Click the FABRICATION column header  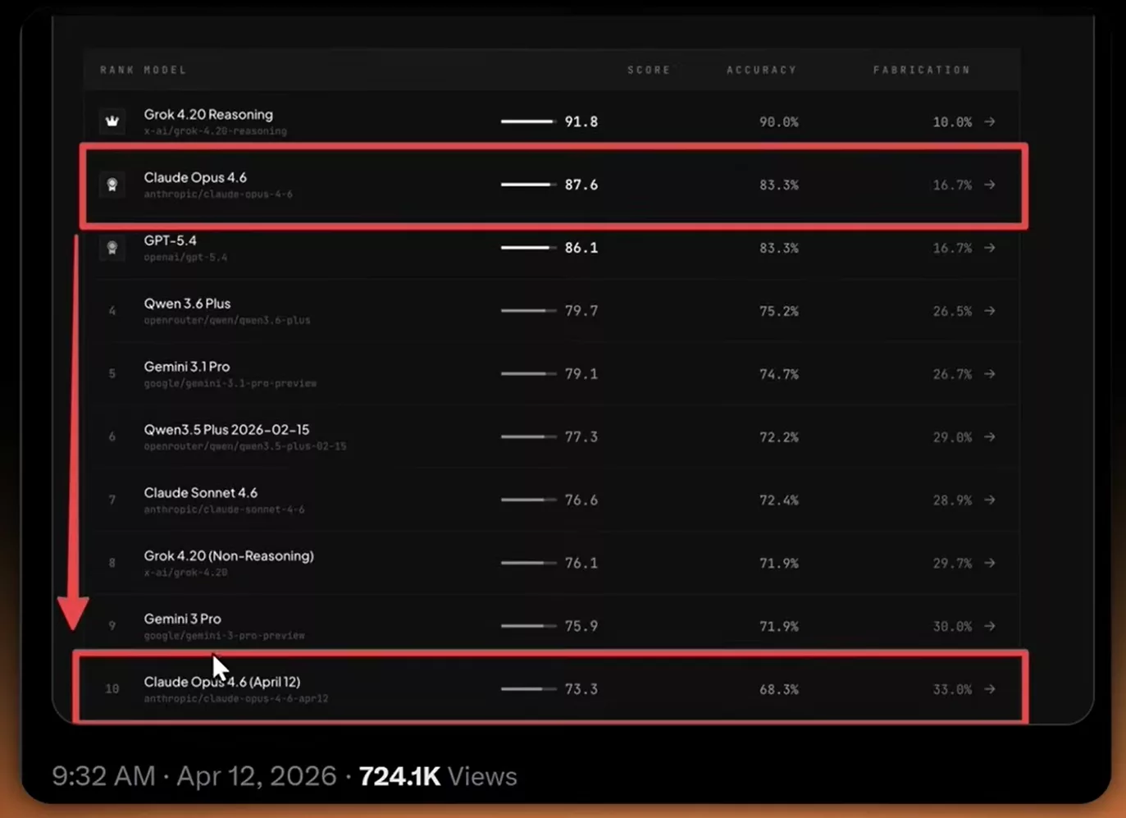[921, 70]
